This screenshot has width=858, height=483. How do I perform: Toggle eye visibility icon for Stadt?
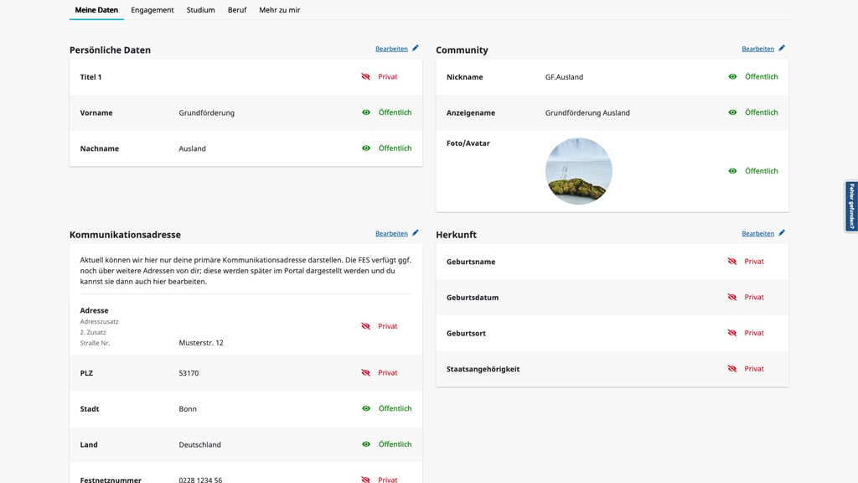pyautogui.click(x=366, y=408)
